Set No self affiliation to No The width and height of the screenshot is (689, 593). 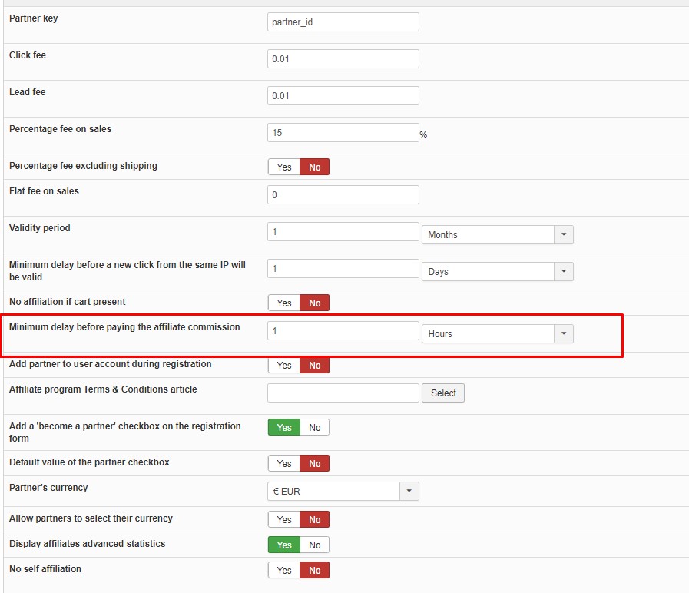315,570
